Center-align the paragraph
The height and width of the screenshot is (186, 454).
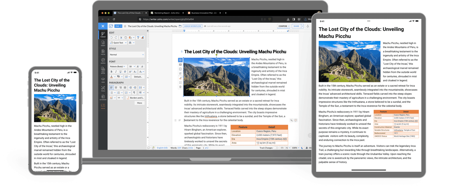(116, 88)
